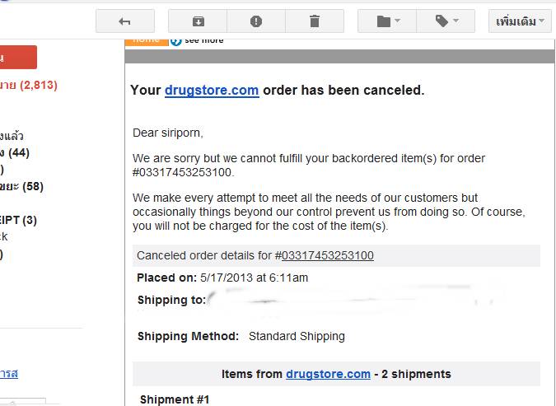
Task: Click drugstore.com link in Items from row
Action: 328,374
